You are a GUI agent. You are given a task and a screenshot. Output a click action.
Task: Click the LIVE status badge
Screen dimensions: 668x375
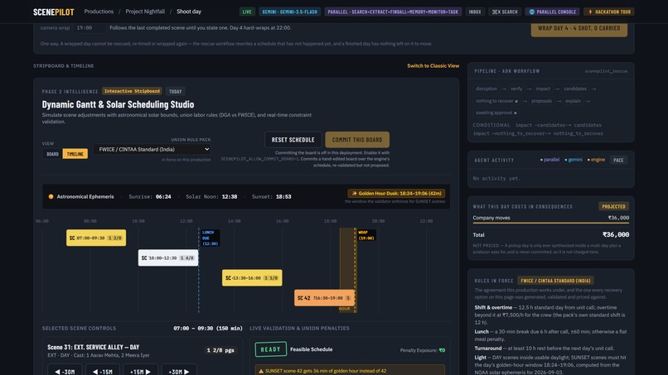pos(247,12)
